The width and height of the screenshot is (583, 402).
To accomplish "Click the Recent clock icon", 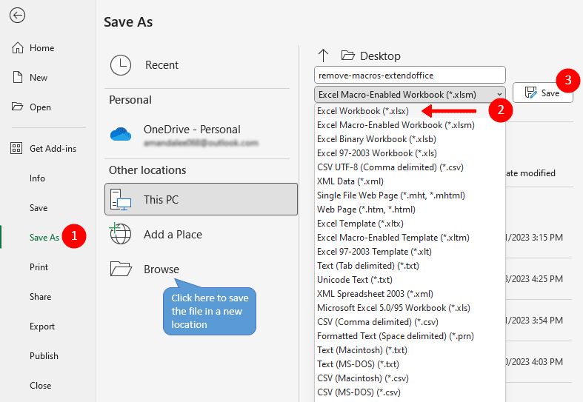I will coord(121,65).
